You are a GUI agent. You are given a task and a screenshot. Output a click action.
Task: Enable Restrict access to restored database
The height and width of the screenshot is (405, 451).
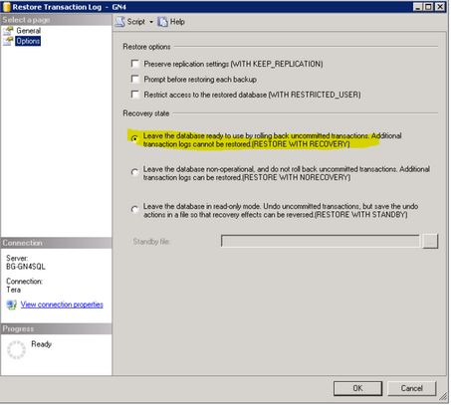pos(135,95)
